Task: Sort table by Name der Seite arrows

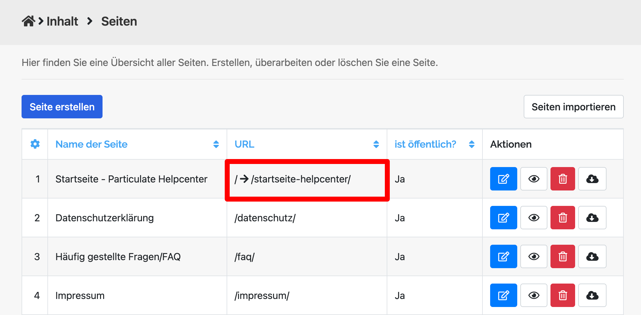Action: pos(216,144)
